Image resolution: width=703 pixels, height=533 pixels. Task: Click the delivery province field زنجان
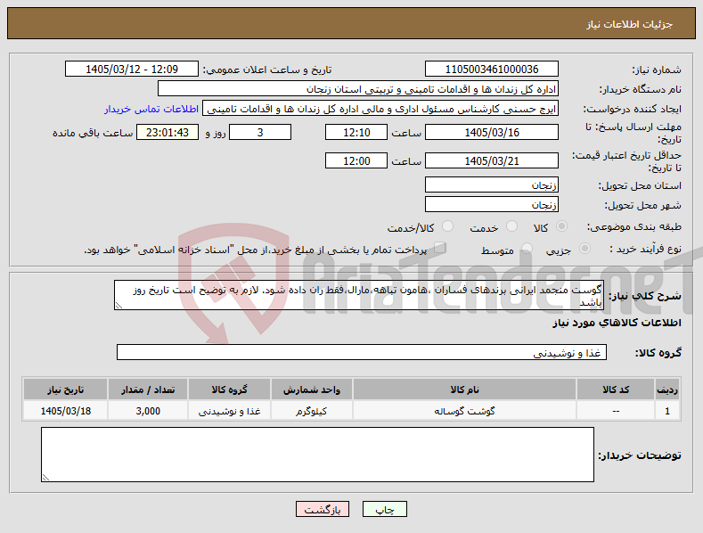coord(491,184)
